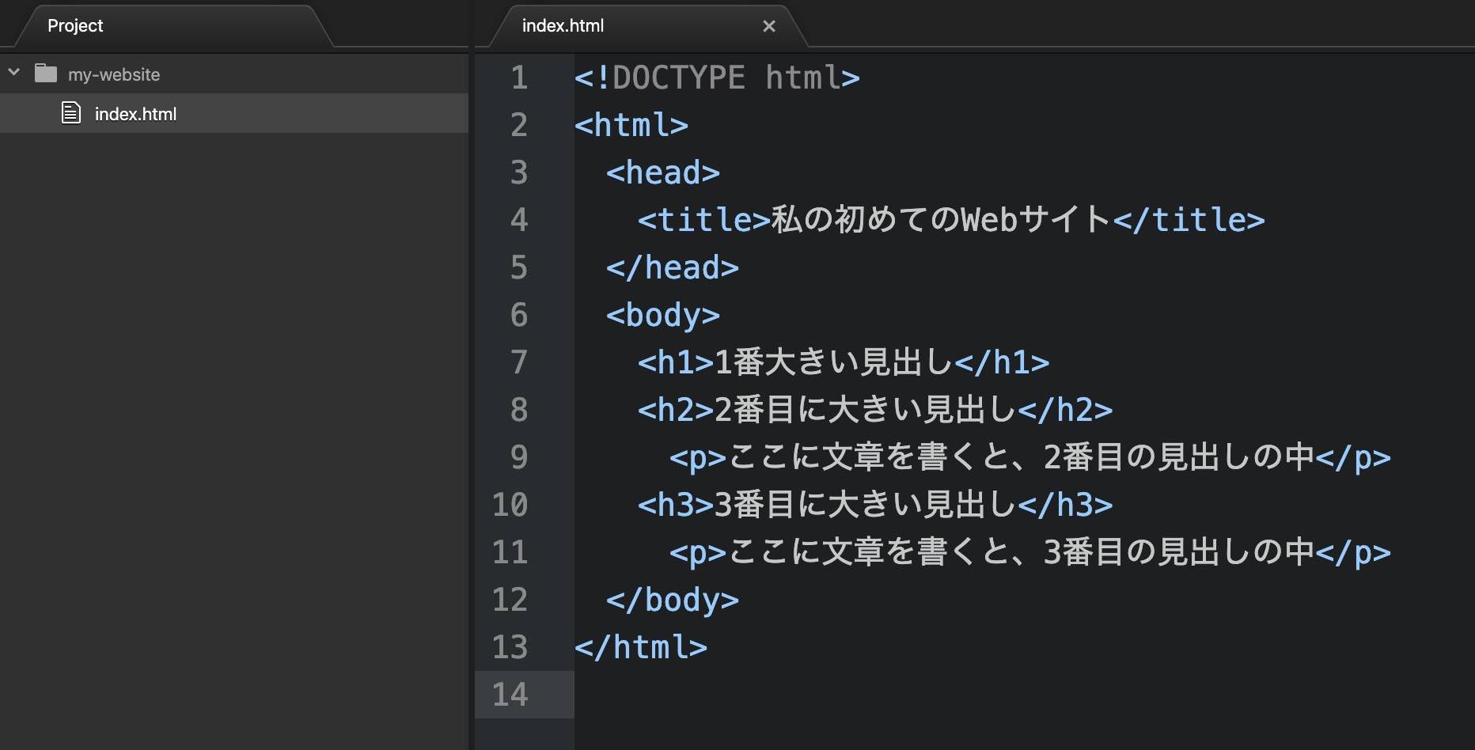The height and width of the screenshot is (750, 1475).
Task: Close the index.html tab
Action: (x=768, y=27)
